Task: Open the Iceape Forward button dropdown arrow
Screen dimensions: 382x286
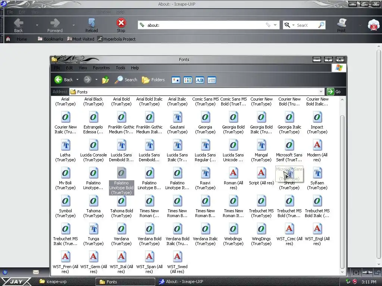Action: [x=73, y=25]
